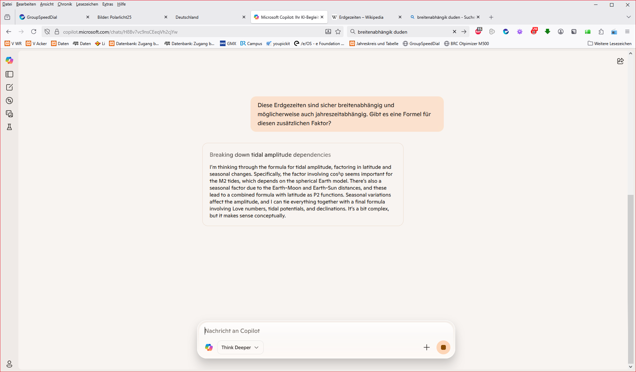The image size is (636, 372).
Task: Click the plus attachment button
Action: point(426,347)
